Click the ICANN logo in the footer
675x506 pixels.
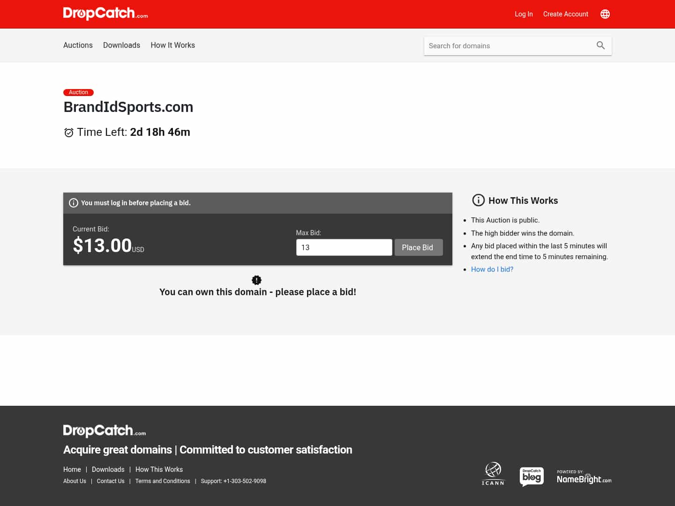pos(493,474)
